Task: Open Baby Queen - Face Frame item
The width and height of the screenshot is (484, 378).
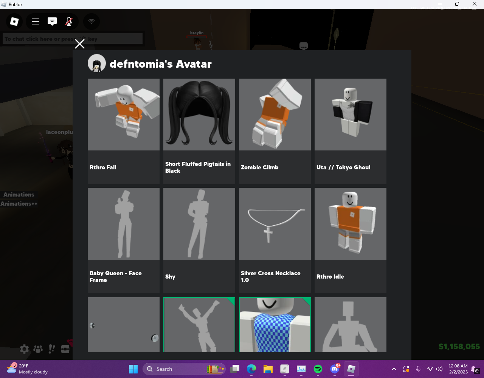Action: pyautogui.click(x=124, y=240)
